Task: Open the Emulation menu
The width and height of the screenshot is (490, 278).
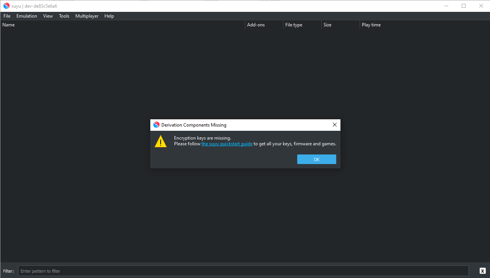Action: pyautogui.click(x=27, y=16)
